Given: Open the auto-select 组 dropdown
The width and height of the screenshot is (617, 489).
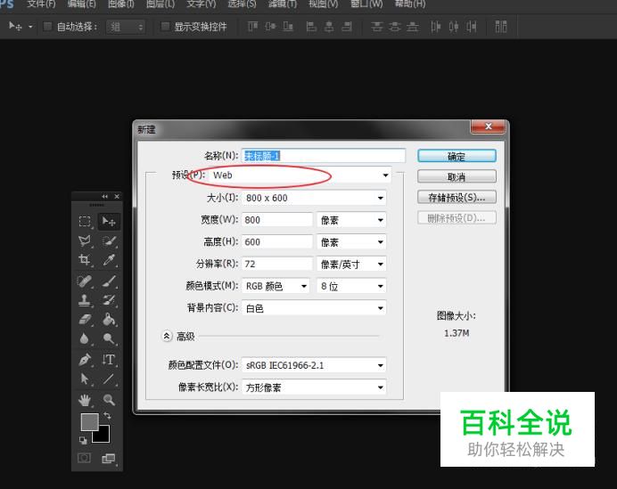Looking at the screenshot, I should [x=126, y=27].
